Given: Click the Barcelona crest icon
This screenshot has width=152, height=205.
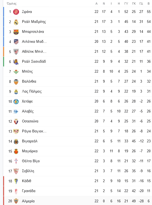Looking at the screenshot, I should pos(16,32).
